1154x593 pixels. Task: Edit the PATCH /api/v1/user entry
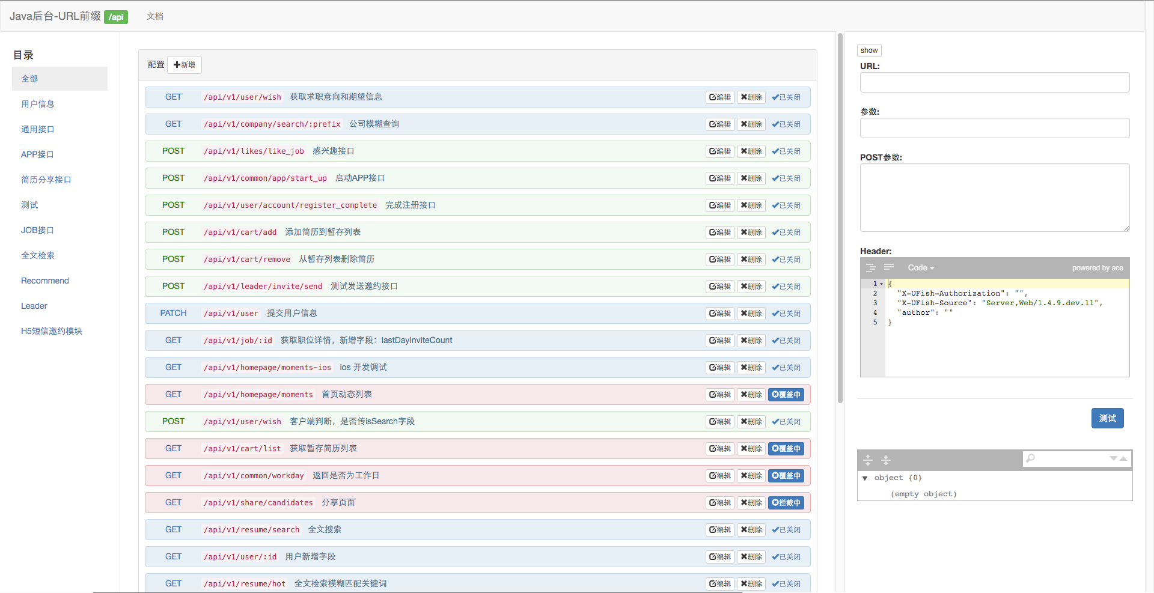720,314
